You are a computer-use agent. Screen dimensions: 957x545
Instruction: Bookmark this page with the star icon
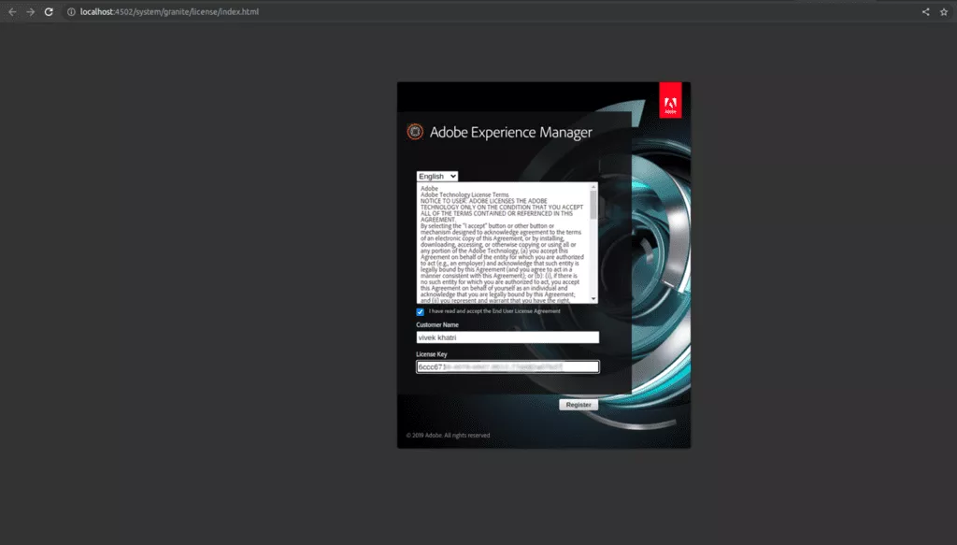pos(944,12)
